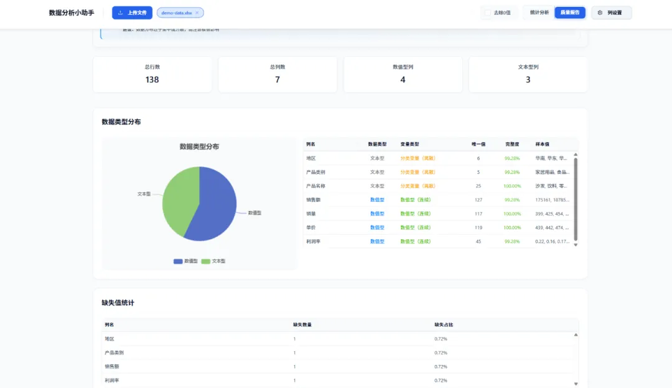Screen dimensions: 672x388
Task: Select the demo-data.xlsx file chip
Action: point(180,13)
